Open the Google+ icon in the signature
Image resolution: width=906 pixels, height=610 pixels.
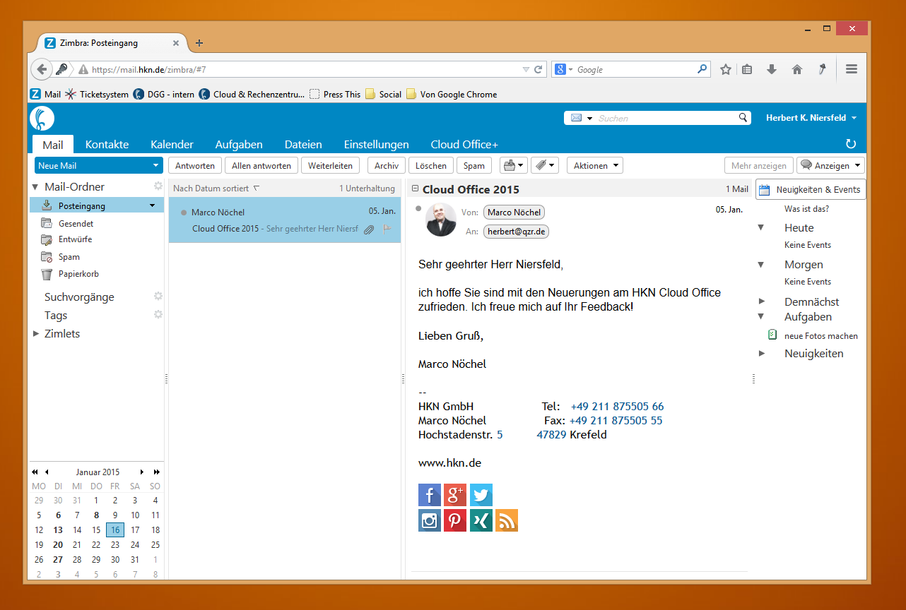click(x=455, y=495)
